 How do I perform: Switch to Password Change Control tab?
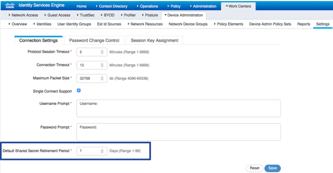coord(94,40)
